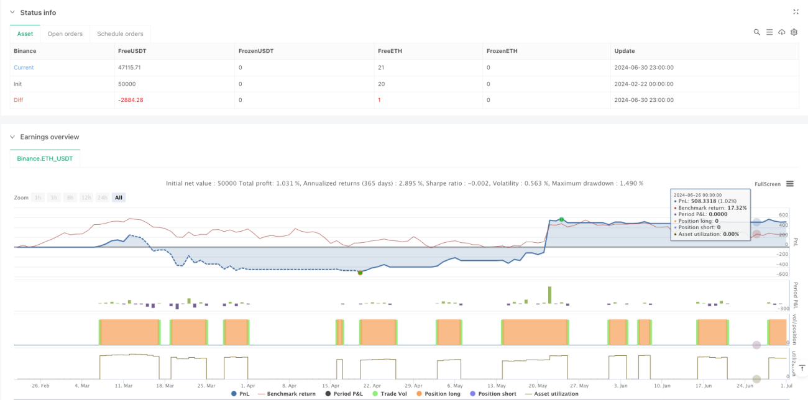Click the search icon in Status info
This screenshot has height=400, width=808.
pos(756,32)
